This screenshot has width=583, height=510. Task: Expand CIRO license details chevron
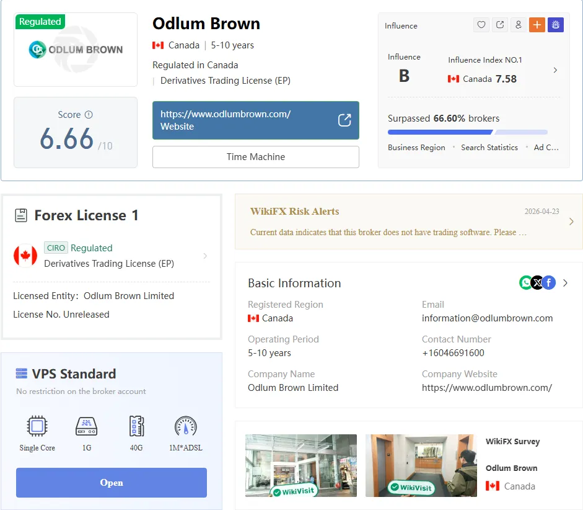(205, 256)
